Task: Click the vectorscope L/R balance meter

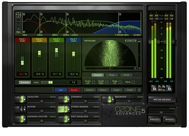Action: tap(110, 68)
